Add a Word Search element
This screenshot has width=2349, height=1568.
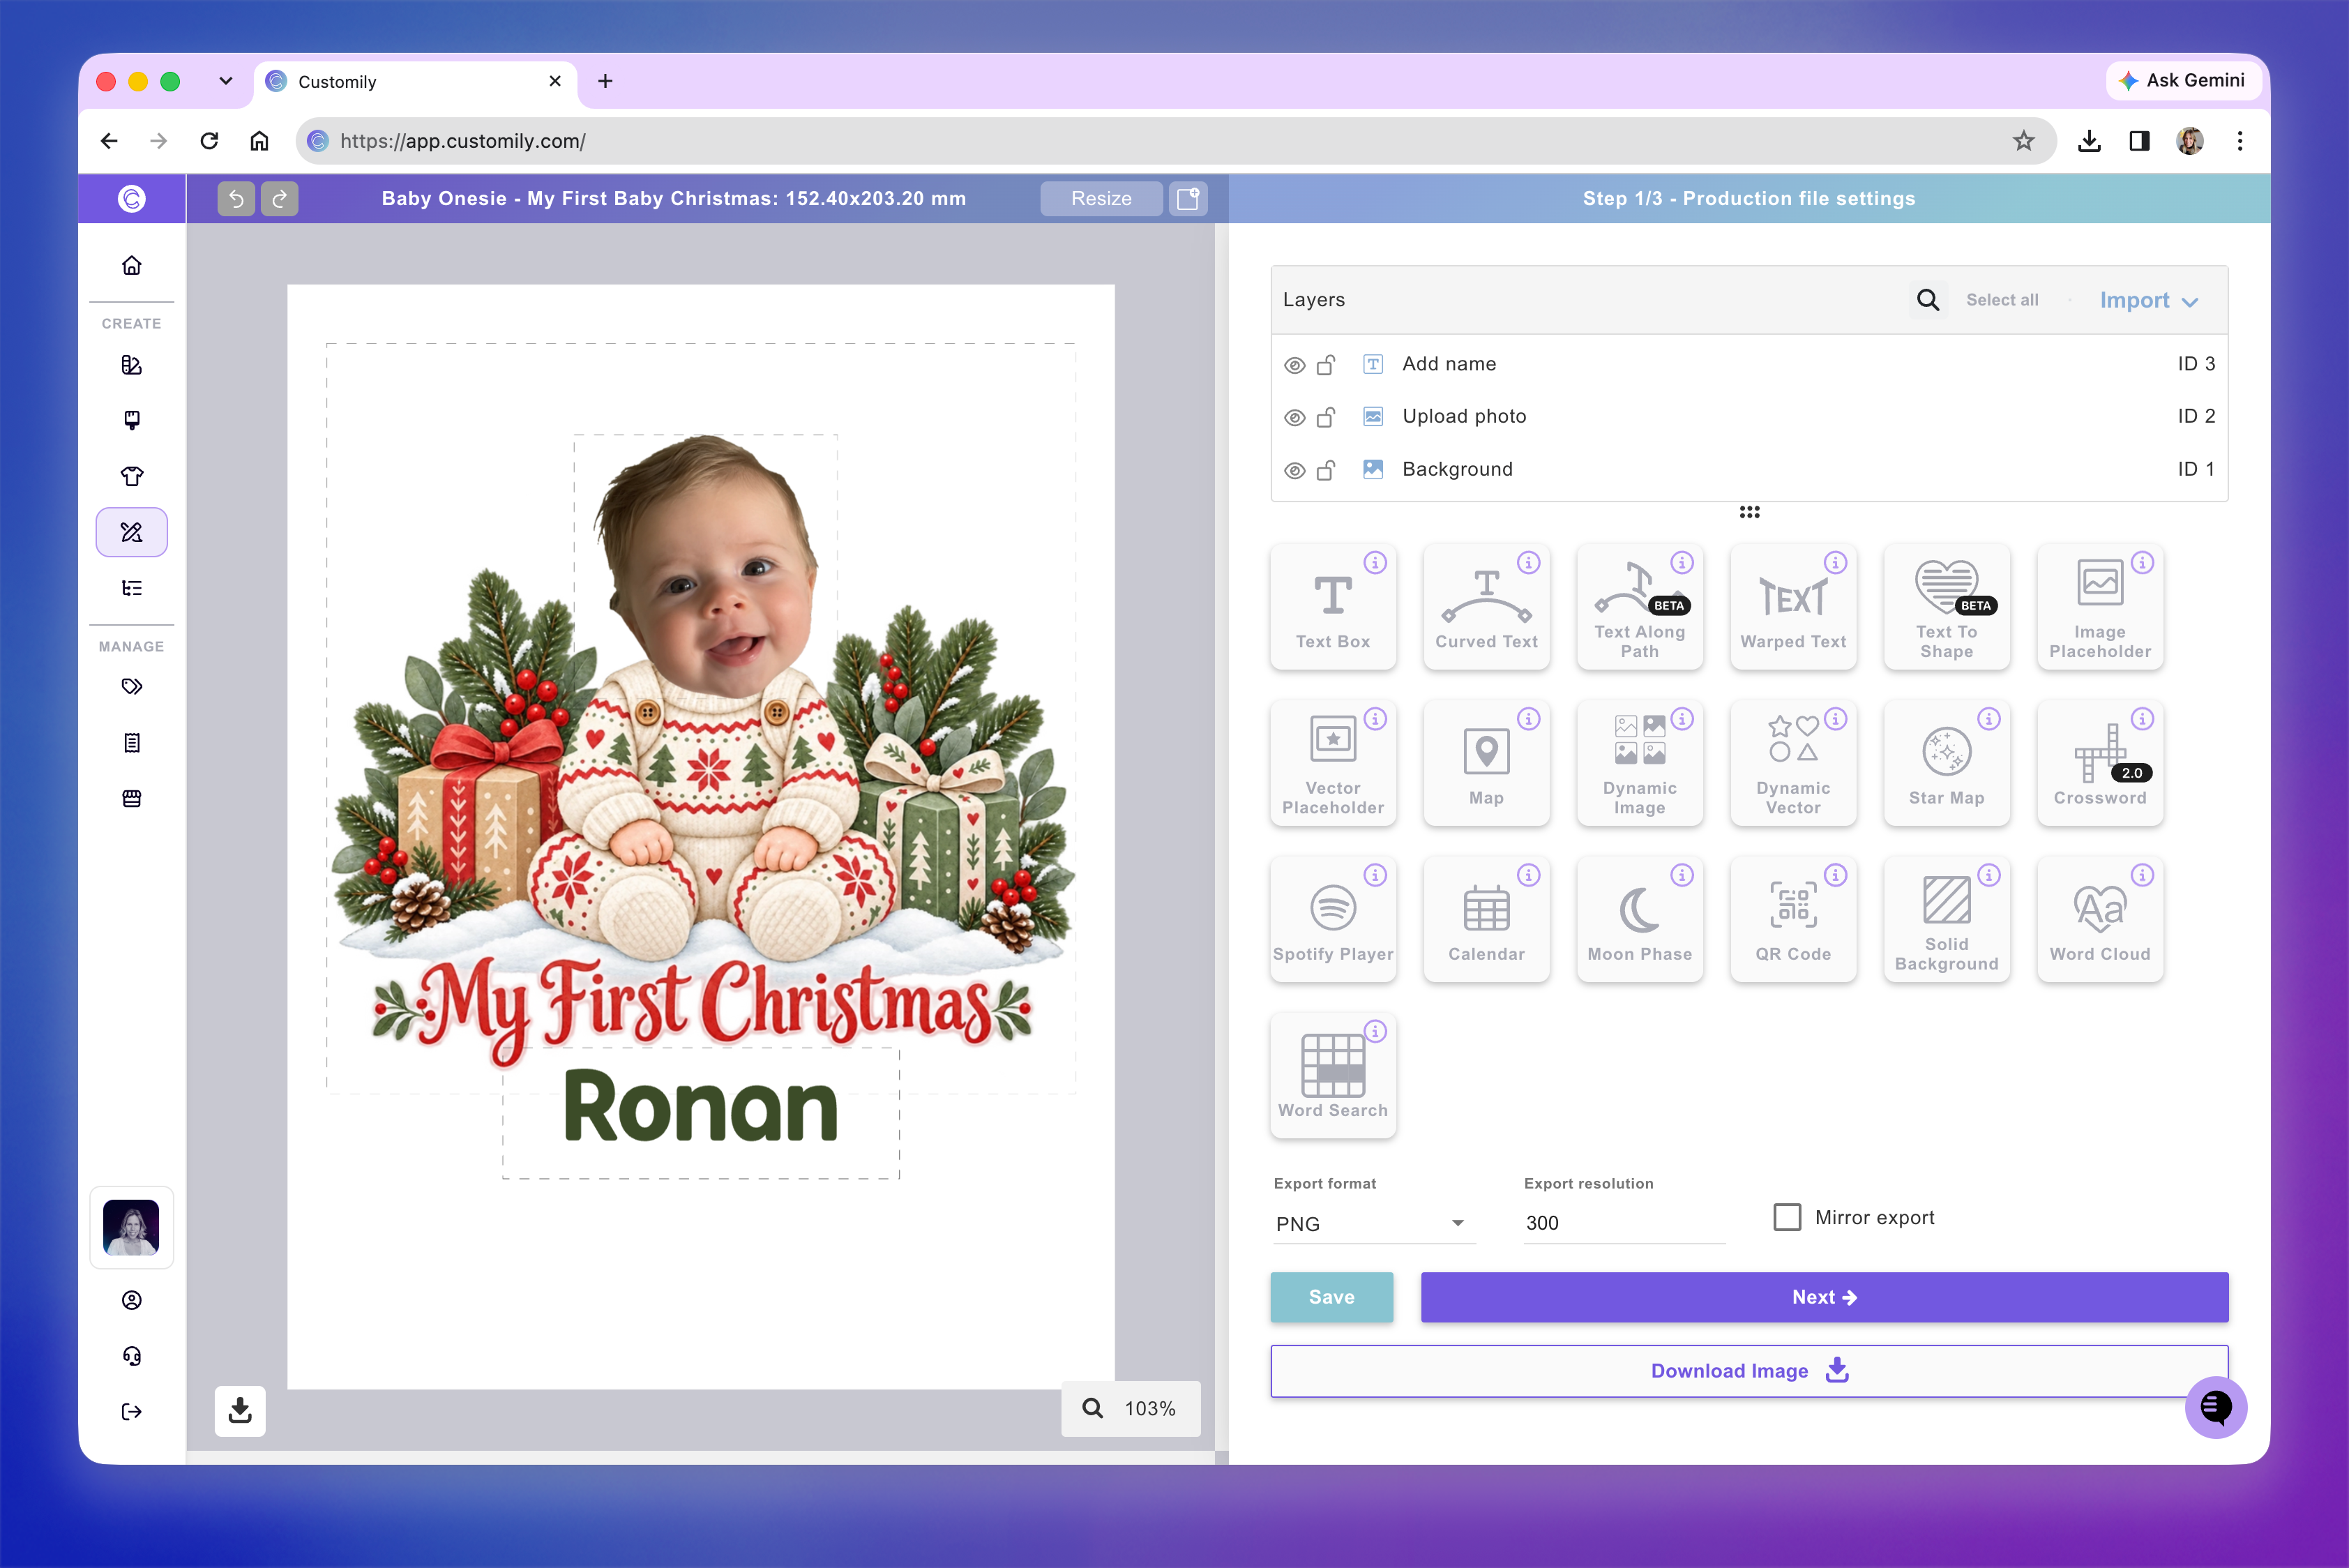tap(1332, 1075)
